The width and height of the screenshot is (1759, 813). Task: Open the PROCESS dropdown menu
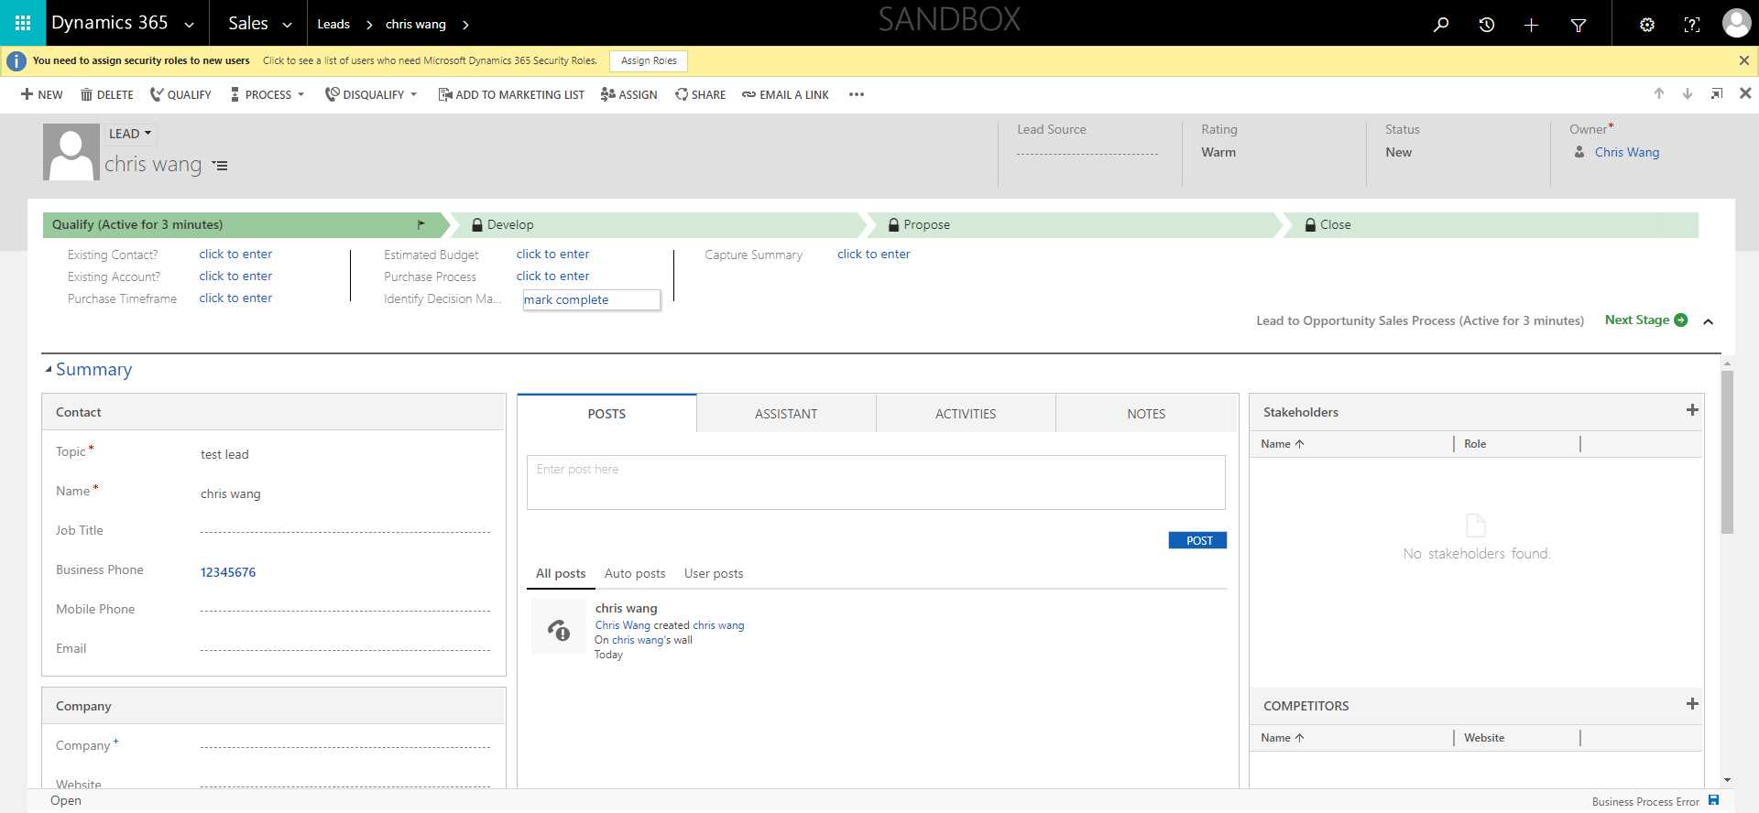click(268, 94)
